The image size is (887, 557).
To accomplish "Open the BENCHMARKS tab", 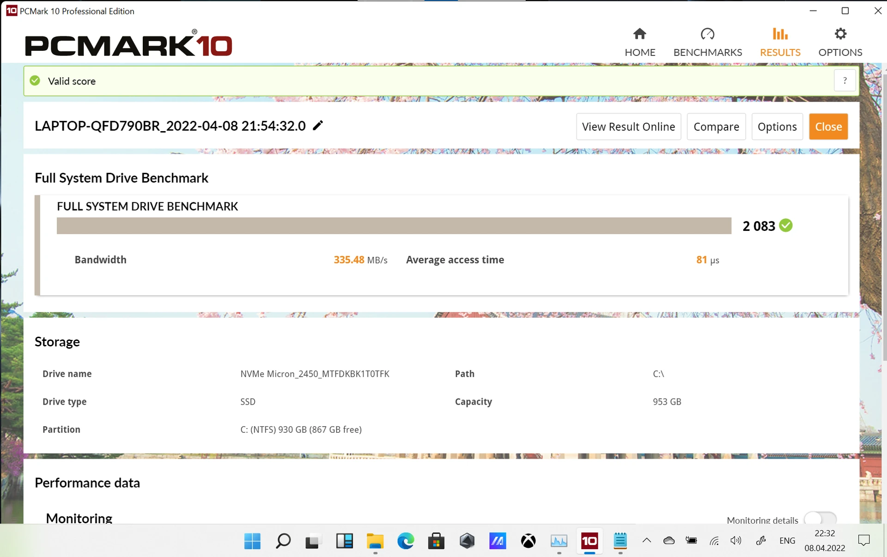I will (x=707, y=42).
